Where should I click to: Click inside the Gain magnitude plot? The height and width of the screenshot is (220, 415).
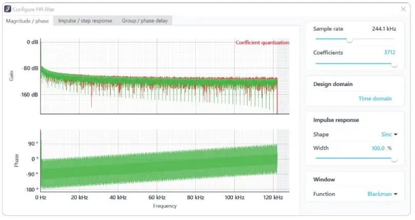pos(165,76)
